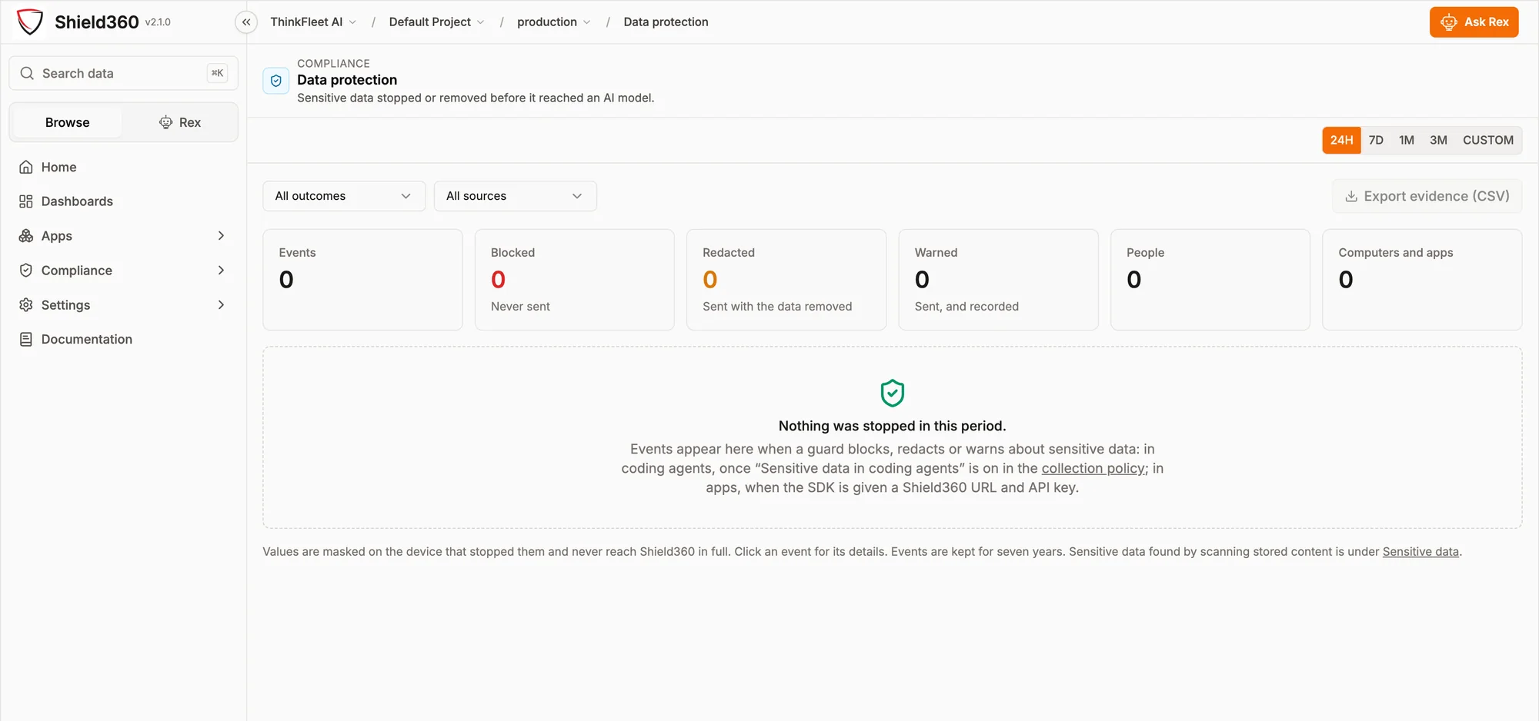Click Export evidence (CSV) button
This screenshot has width=1539, height=721.
click(1427, 197)
